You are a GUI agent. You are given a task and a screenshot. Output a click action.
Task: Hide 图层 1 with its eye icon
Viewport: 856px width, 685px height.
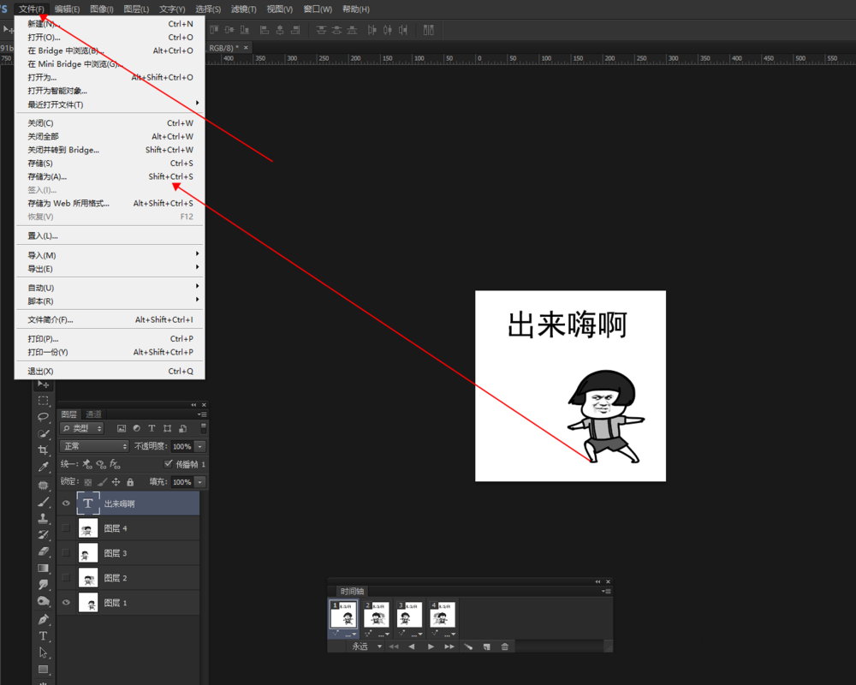(x=66, y=603)
